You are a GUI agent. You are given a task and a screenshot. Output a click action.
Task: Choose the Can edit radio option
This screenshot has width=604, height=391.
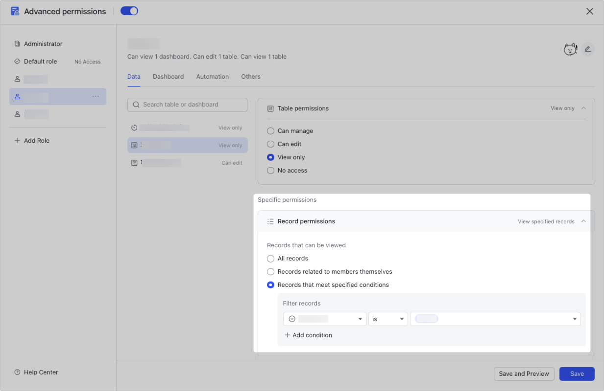270,144
